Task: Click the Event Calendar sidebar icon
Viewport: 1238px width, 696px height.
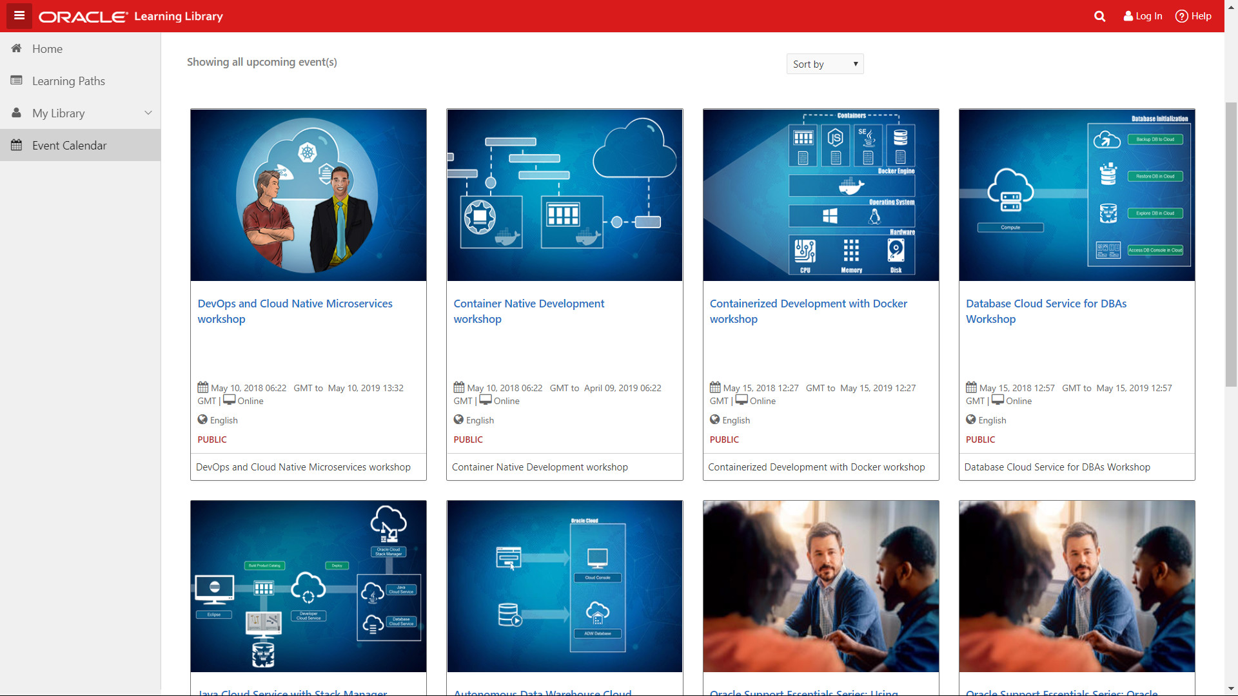Action: 17,145
